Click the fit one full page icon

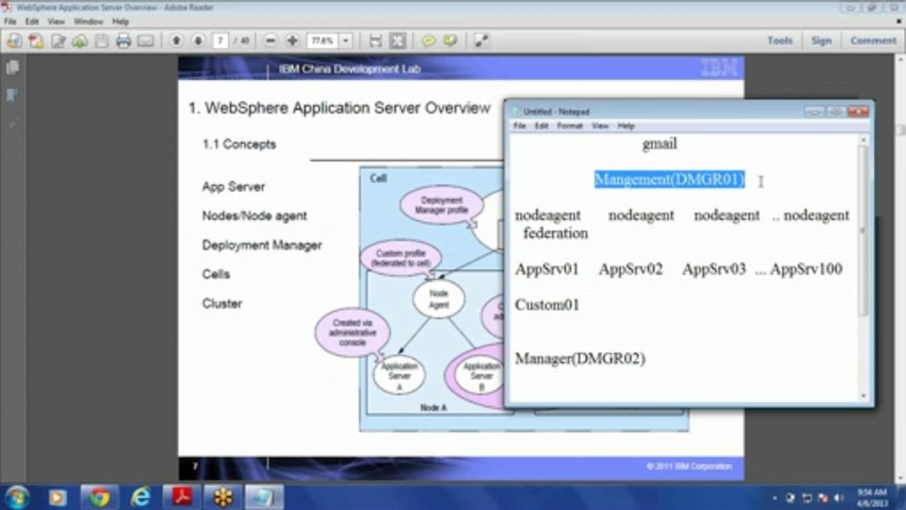[x=398, y=41]
